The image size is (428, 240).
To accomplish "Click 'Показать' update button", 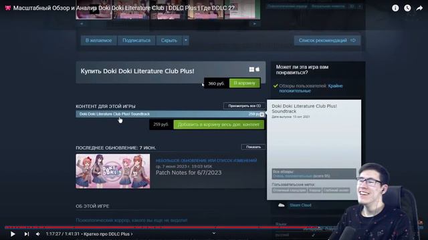I will (253, 147).
